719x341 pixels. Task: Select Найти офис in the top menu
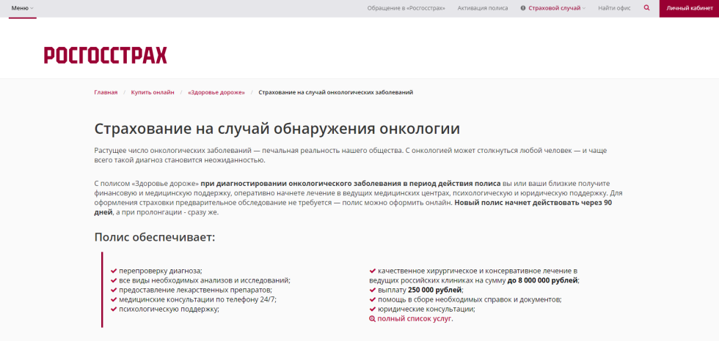point(614,8)
